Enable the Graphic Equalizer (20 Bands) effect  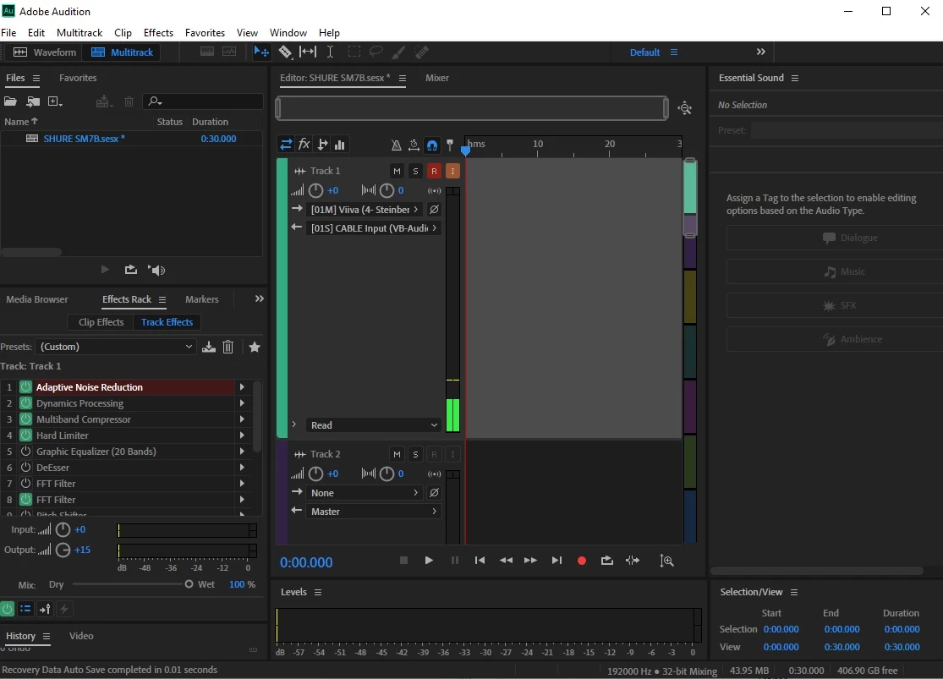[x=26, y=451]
